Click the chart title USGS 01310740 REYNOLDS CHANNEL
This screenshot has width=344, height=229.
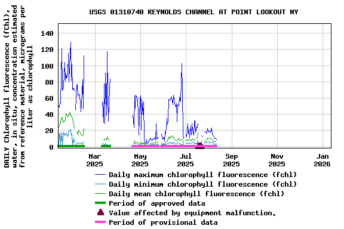(193, 12)
